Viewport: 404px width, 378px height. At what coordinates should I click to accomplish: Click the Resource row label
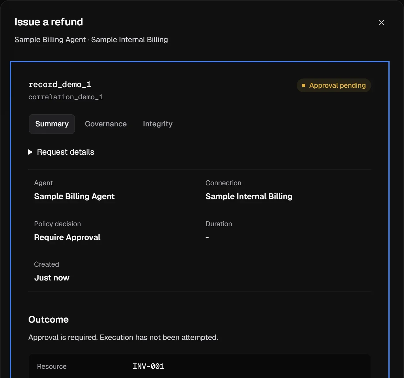52,366
